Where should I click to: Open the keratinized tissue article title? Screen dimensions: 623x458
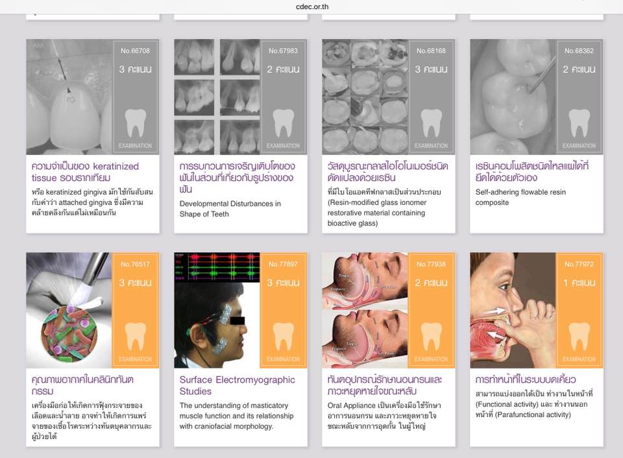(x=85, y=172)
